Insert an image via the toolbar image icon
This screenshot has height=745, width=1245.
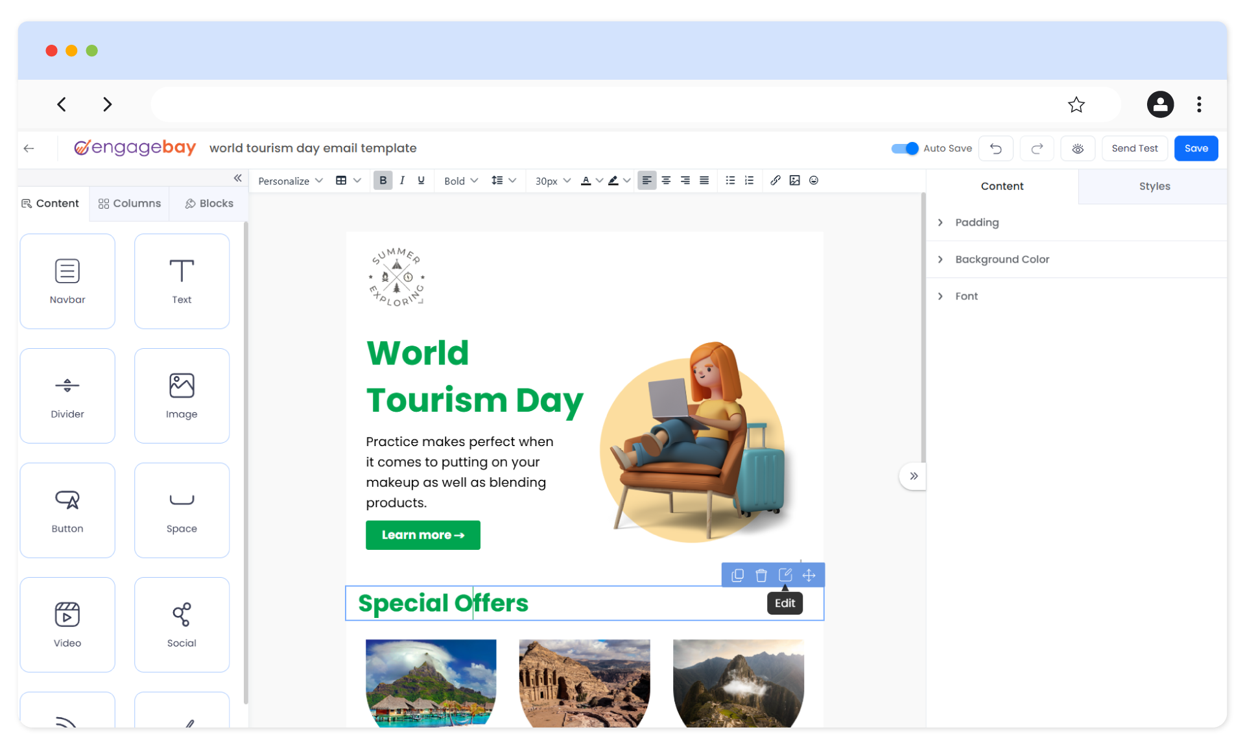coord(795,180)
